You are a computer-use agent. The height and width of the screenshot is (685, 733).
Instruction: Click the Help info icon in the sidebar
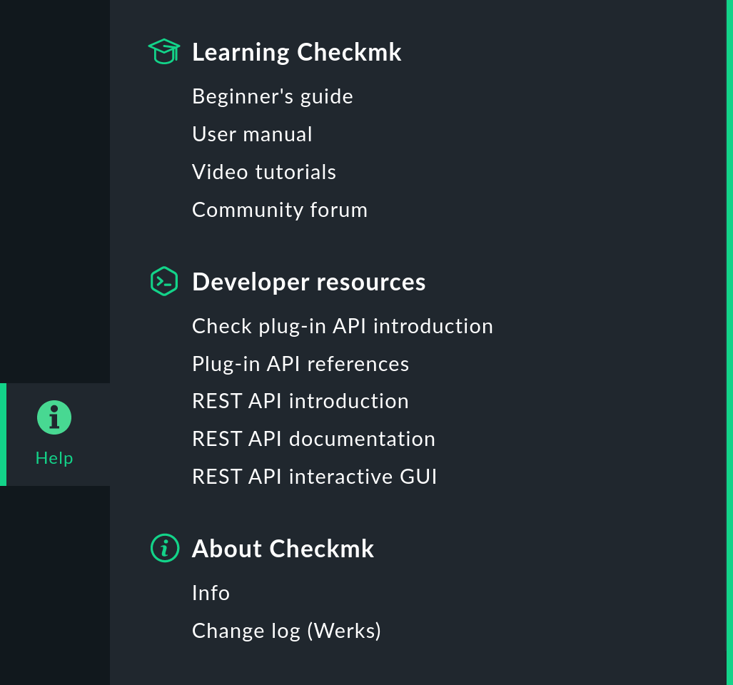coord(54,417)
